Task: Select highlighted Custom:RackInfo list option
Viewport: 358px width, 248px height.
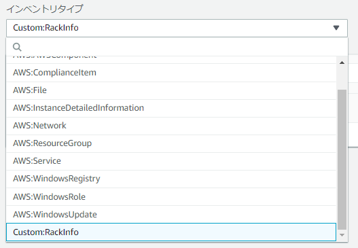Action: 171,232
